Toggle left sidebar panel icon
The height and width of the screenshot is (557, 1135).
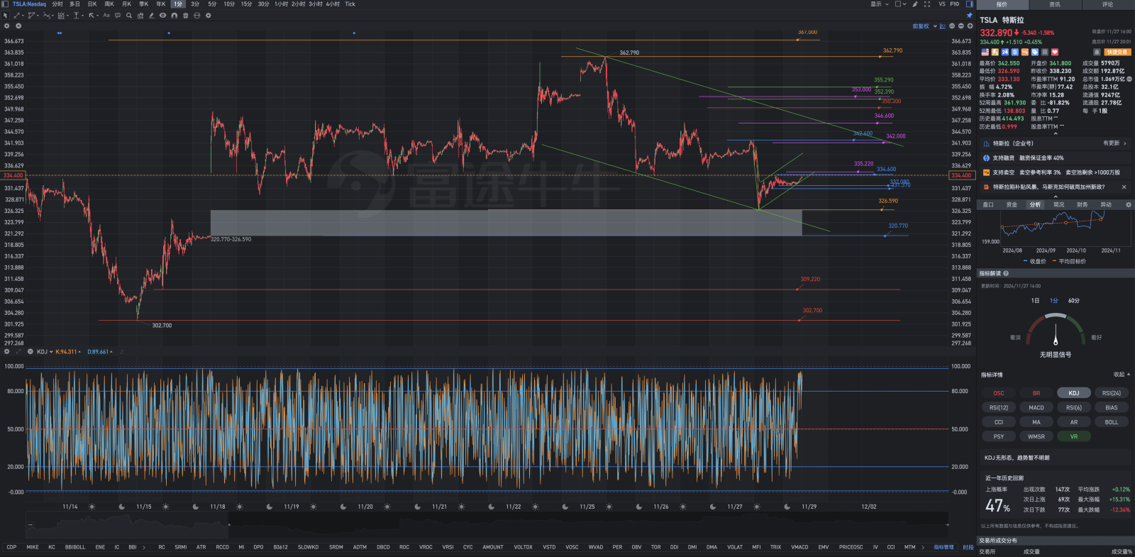(5, 4)
